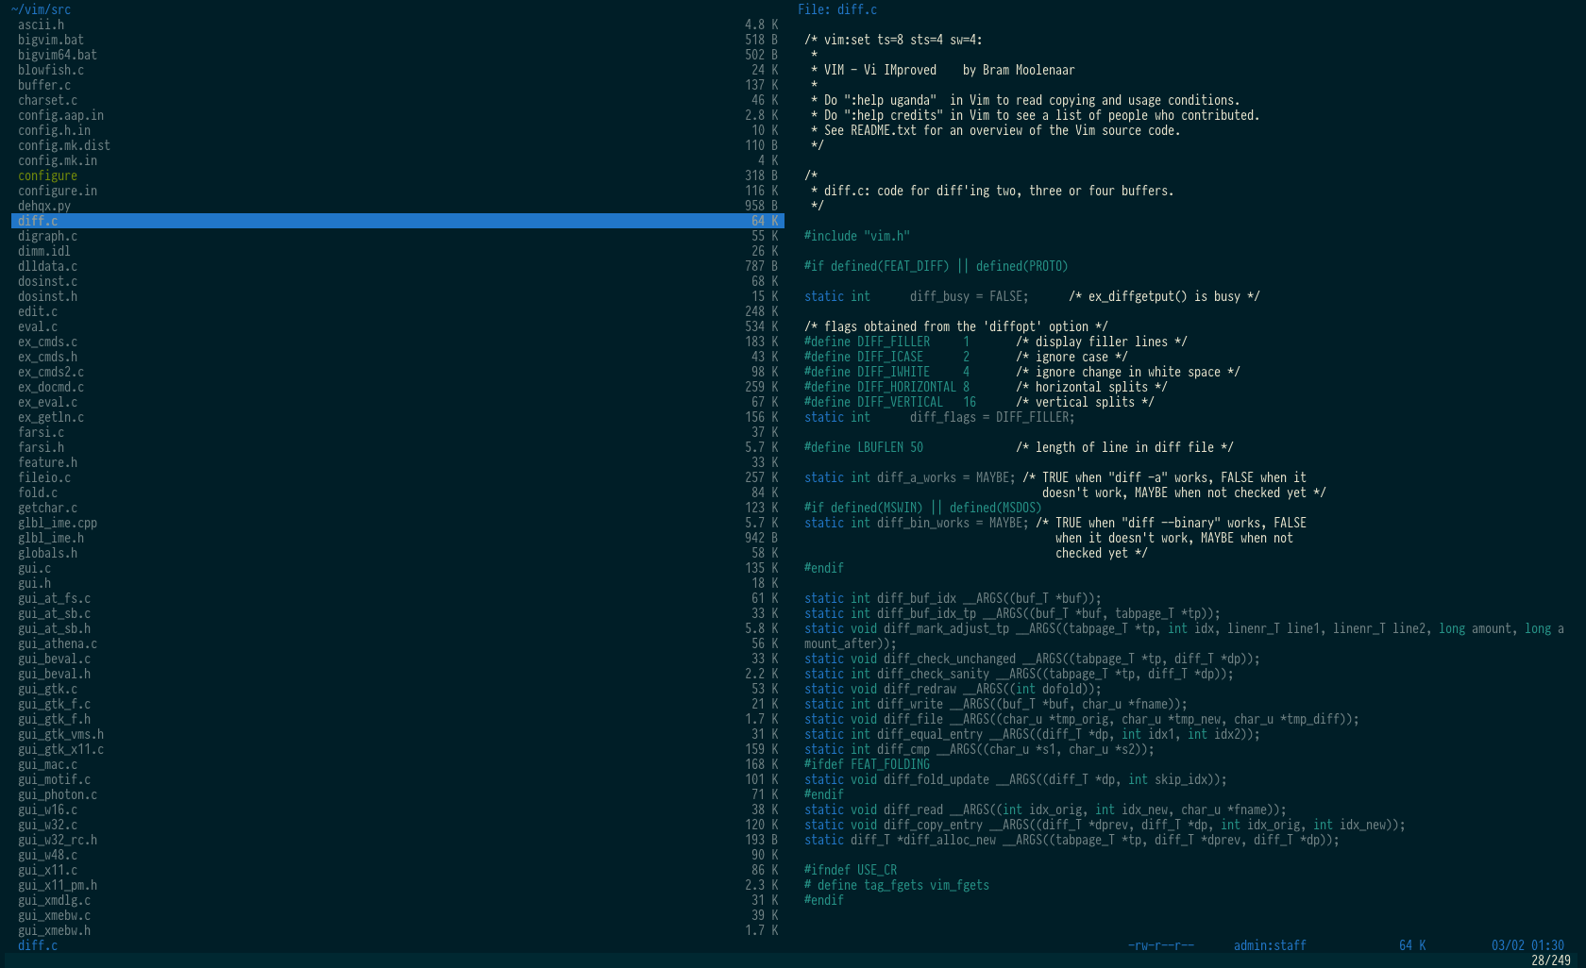
Task: Select gui_x11.c file
Action: click(397, 870)
